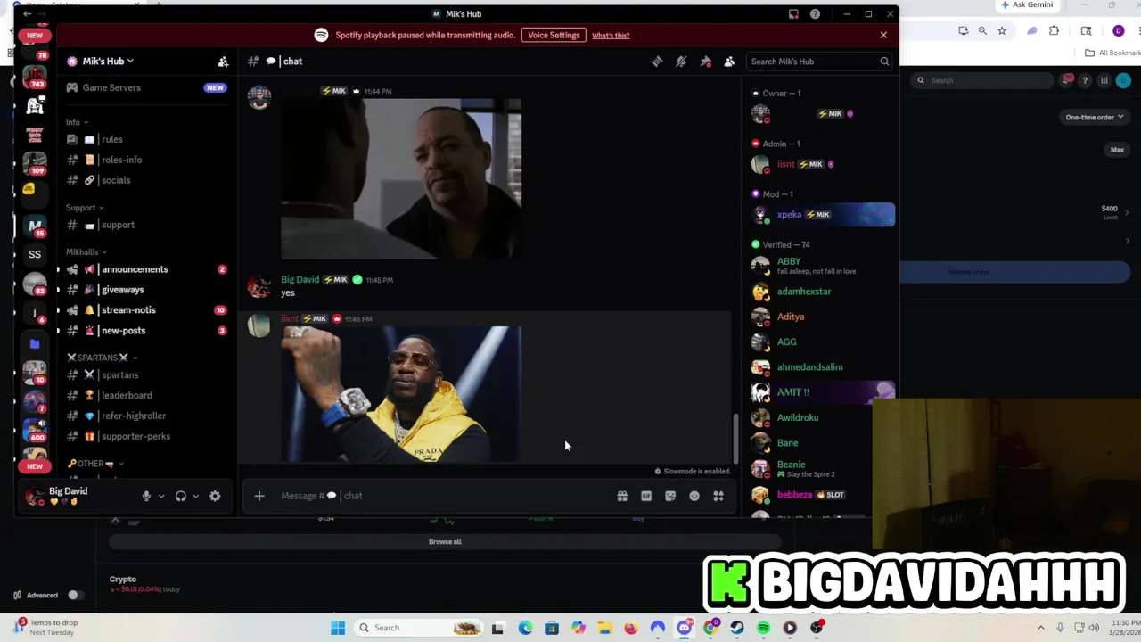Click the plus attachment button in message bar

259,496
